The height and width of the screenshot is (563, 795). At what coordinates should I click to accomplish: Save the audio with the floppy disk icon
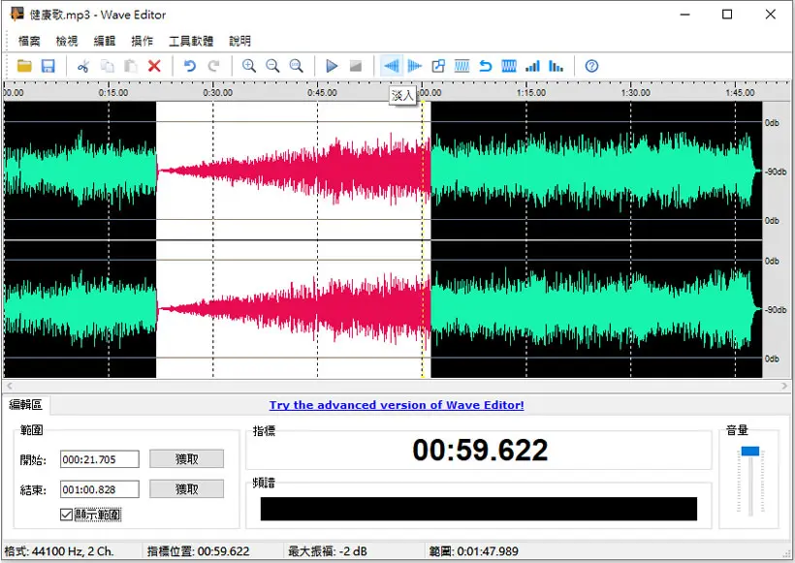[x=48, y=66]
